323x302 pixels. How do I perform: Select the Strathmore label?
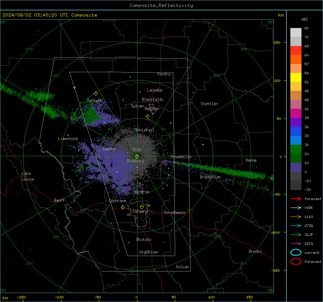174,213
